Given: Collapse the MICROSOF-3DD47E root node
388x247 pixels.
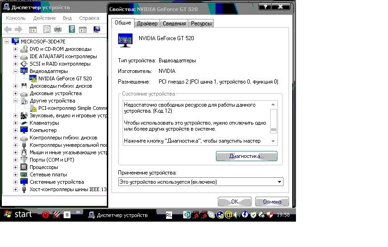Looking at the screenshot, I should click(x=6, y=42).
